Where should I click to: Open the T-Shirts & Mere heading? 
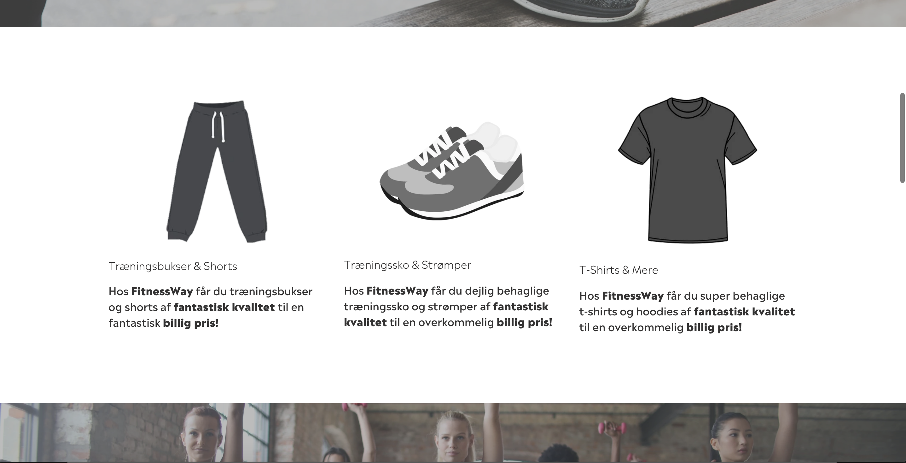click(x=619, y=270)
